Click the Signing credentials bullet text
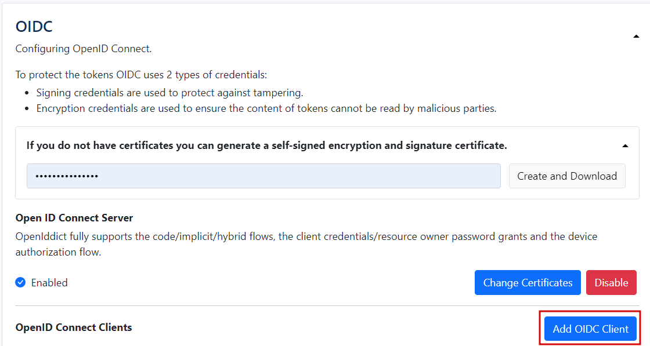 coord(169,93)
